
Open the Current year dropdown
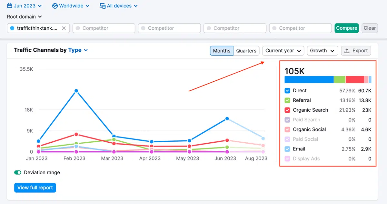click(283, 51)
